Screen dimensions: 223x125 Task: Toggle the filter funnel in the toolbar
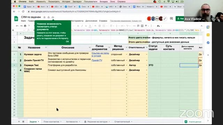click(146, 26)
